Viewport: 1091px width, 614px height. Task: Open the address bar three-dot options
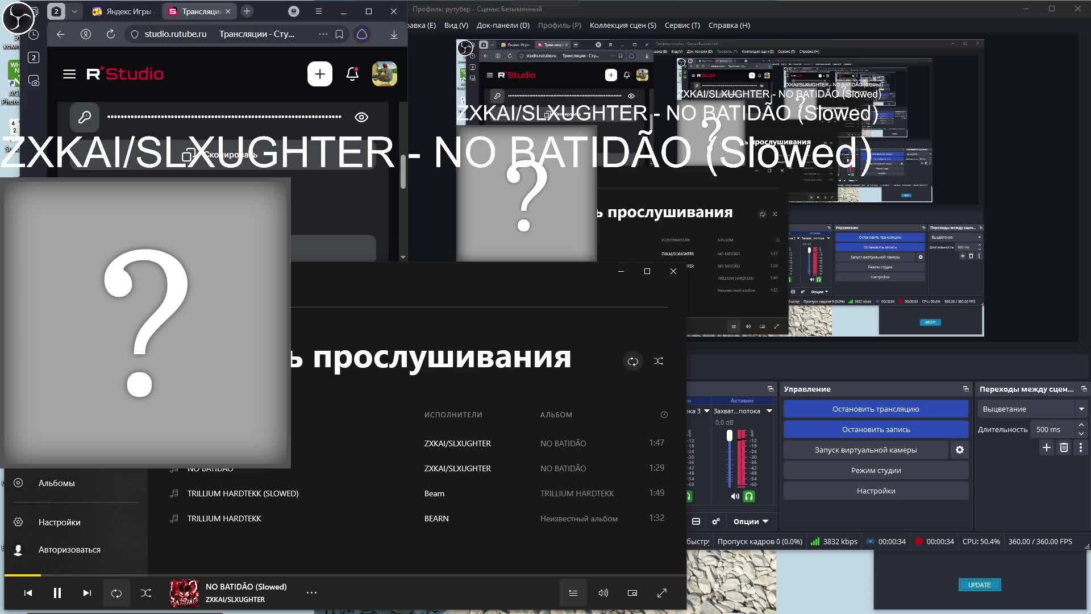click(323, 34)
